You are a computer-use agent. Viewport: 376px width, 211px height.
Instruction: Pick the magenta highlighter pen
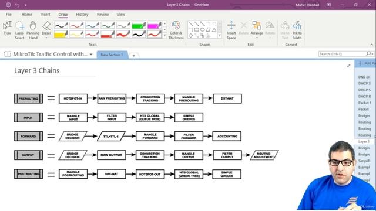click(x=154, y=25)
